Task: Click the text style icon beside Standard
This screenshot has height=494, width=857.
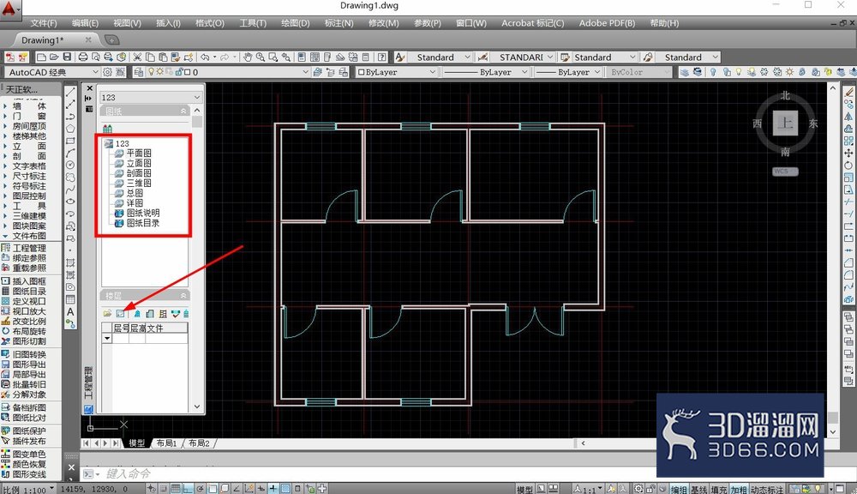Action: coord(400,57)
